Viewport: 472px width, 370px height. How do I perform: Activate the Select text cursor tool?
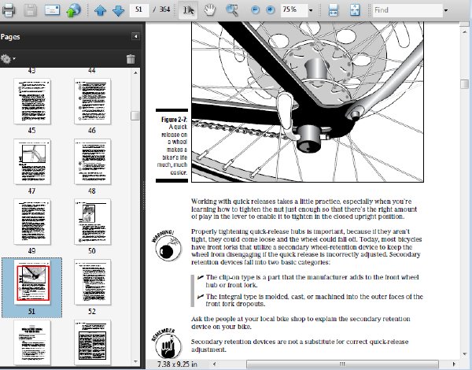(188, 10)
